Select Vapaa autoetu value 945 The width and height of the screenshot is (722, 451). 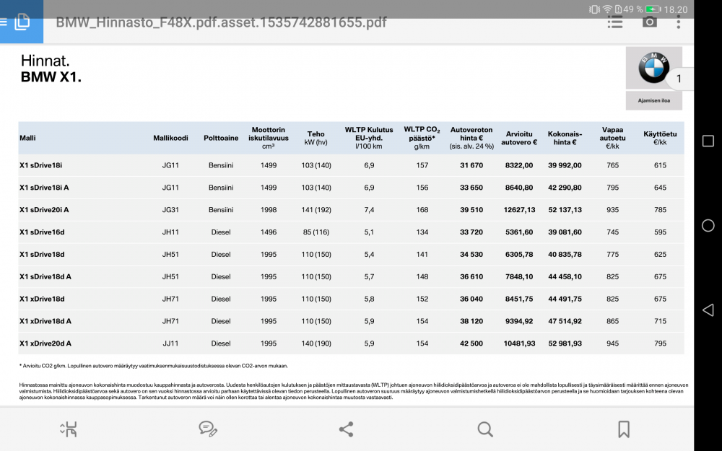coord(612,343)
